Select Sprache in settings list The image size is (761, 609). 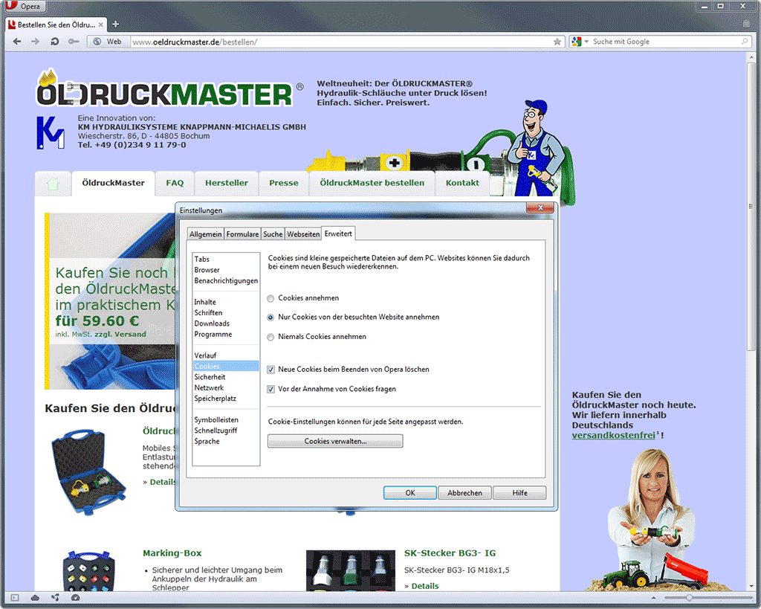(x=226, y=441)
